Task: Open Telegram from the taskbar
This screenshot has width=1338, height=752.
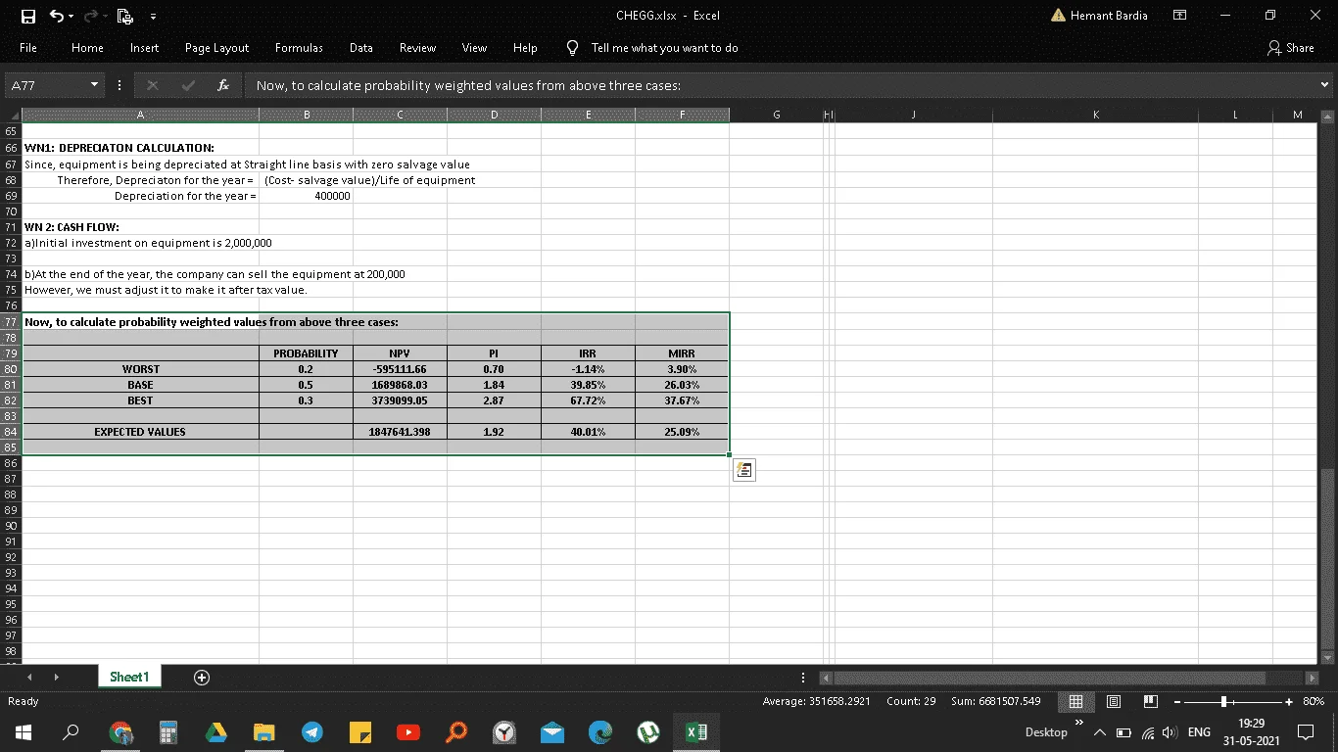Action: [312, 731]
